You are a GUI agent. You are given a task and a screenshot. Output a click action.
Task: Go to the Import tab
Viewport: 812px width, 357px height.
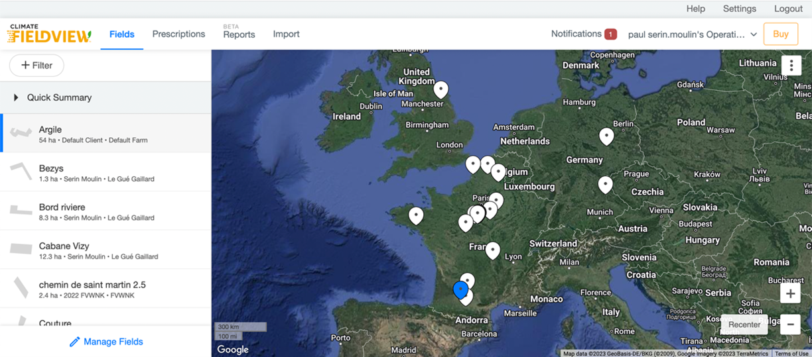point(287,34)
